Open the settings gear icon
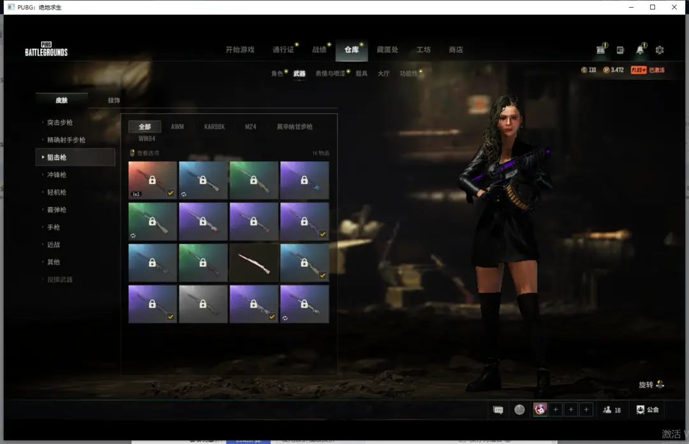689x444 pixels. (x=660, y=50)
